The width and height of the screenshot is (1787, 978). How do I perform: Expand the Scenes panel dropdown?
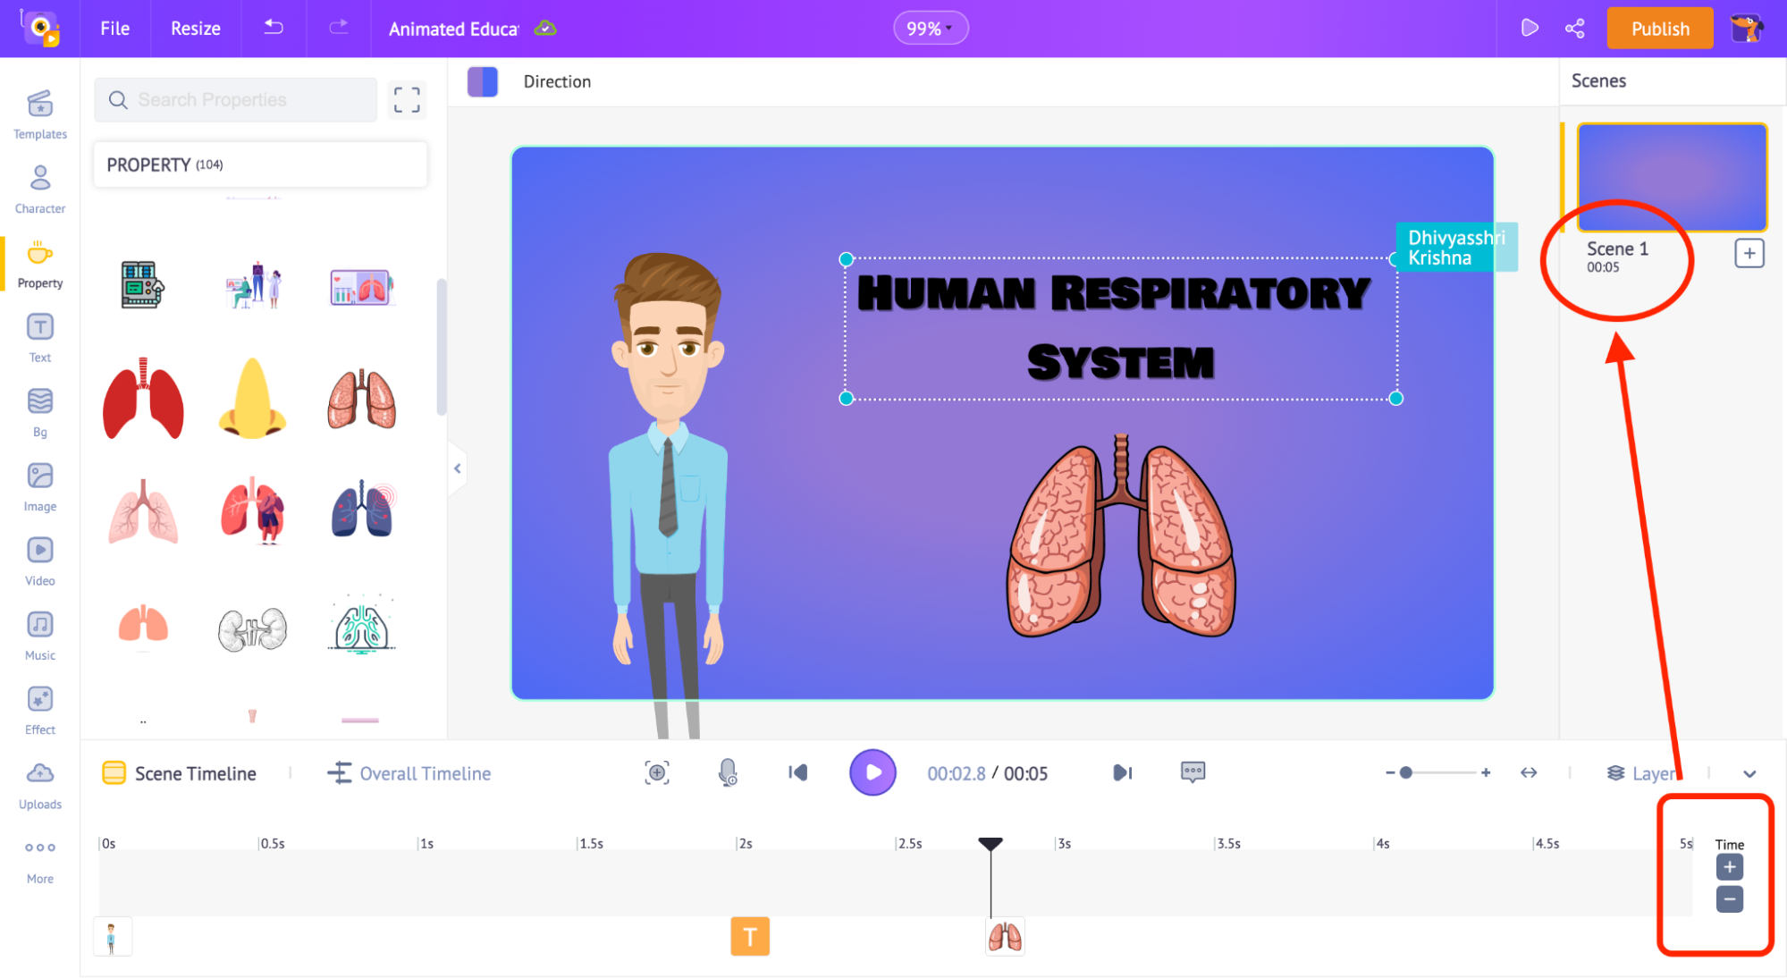coord(1748,773)
